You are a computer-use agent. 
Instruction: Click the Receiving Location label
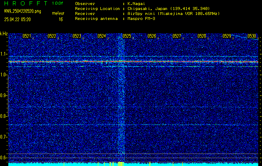pos(97,9)
